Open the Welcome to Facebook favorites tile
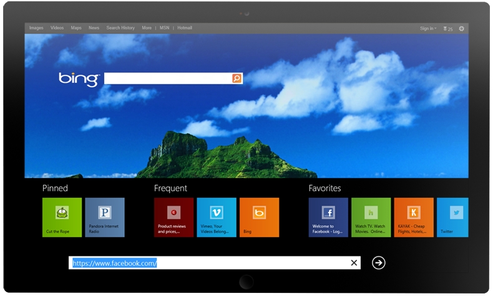Viewport: 493px width, 296px height. pos(328,217)
